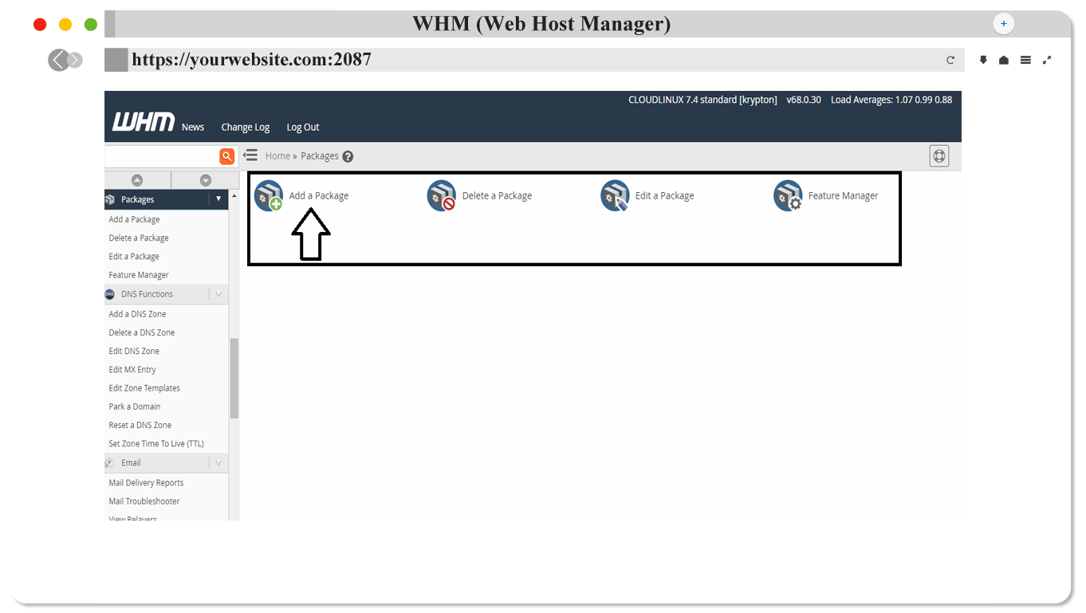Click the browser fullscreen expand icon
The width and height of the screenshot is (1086, 613).
pos(1047,60)
